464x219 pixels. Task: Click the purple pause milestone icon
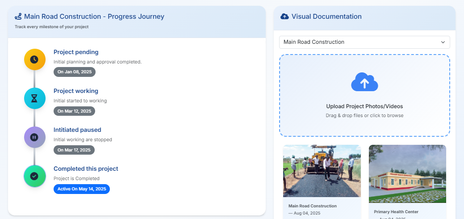click(x=35, y=137)
